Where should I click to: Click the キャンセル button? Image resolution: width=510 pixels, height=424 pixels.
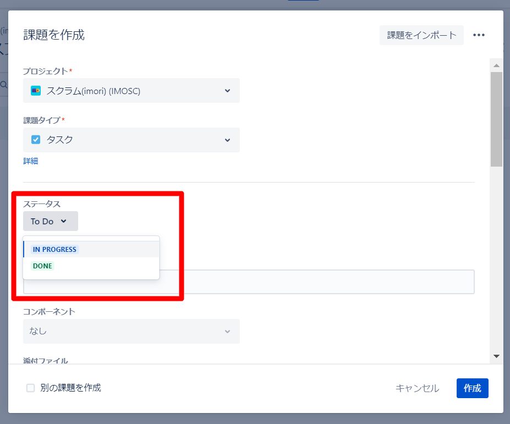[417, 388]
